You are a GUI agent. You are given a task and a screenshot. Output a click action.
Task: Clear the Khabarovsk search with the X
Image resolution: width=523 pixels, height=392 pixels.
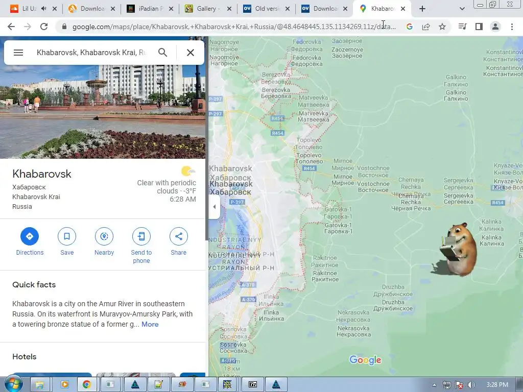coord(191,53)
